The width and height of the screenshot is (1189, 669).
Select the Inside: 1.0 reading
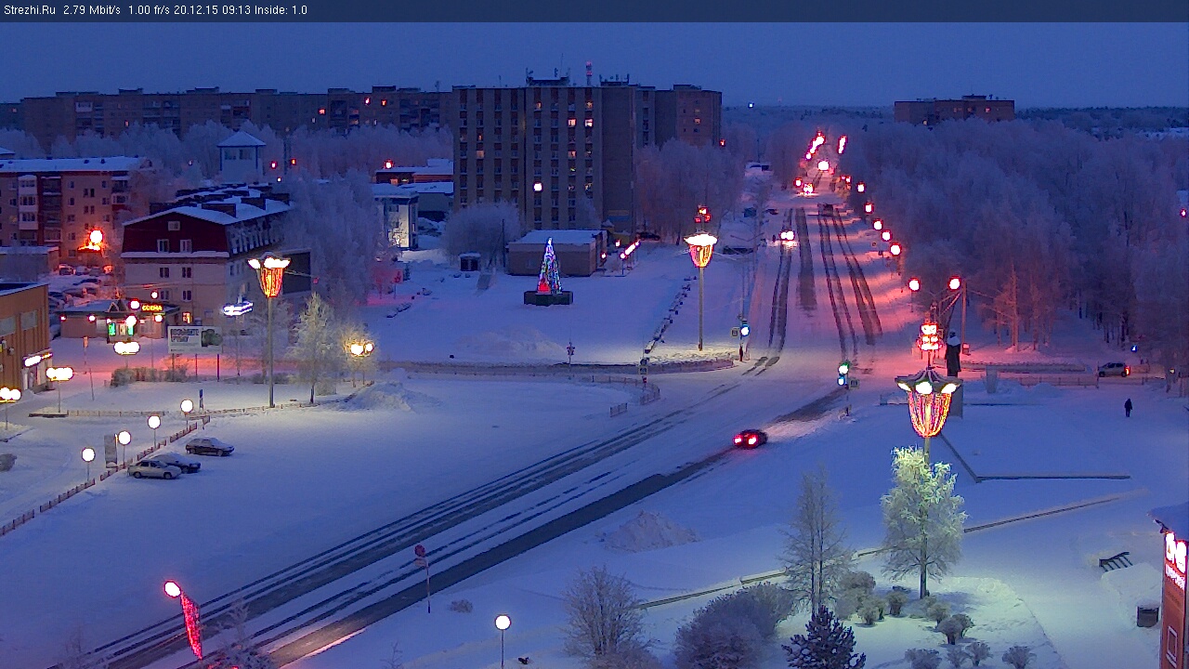pos(281,10)
